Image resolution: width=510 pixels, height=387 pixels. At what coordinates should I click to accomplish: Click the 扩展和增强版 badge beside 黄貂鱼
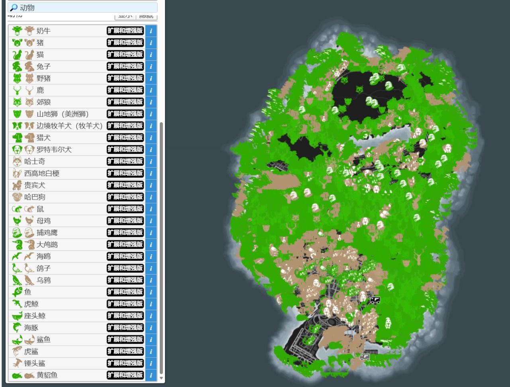[x=125, y=375]
